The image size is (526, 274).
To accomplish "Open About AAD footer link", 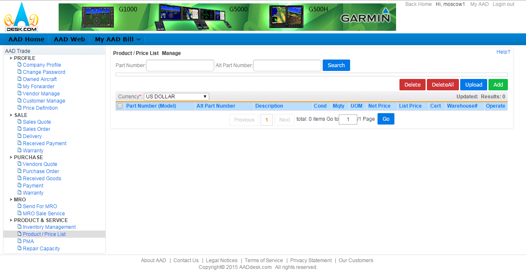I will click(x=154, y=260).
